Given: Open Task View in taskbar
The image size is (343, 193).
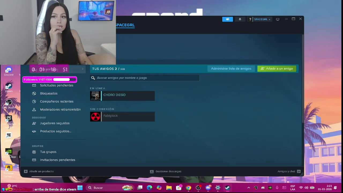Looking at the screenshot, I should pyautogui.click(x=140, y=188).
